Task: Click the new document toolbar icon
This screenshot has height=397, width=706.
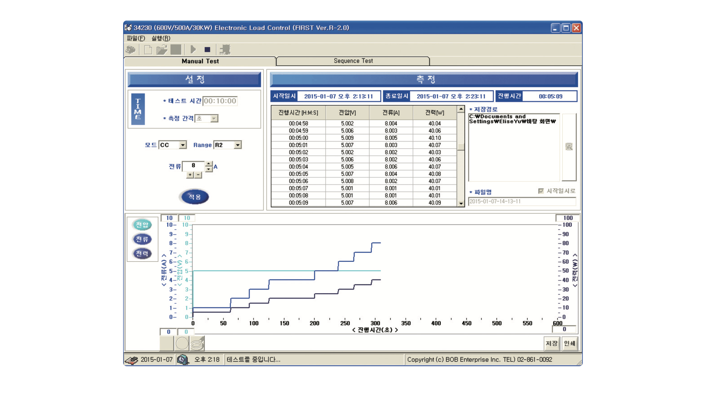Action: [x=148, y=50]
